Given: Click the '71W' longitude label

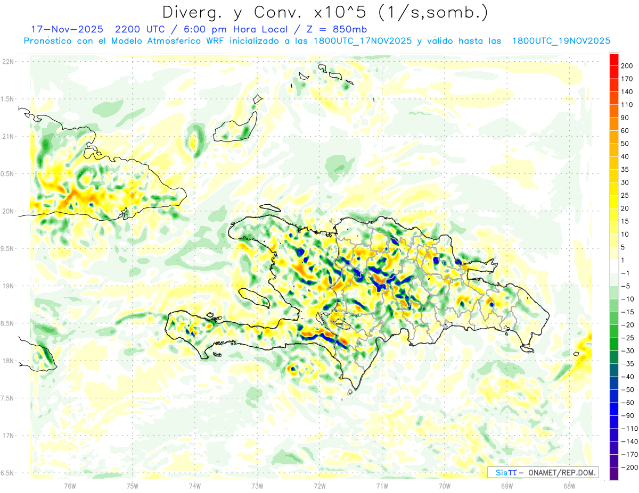Looking at the screenshot, I should [x=382, y=486].
